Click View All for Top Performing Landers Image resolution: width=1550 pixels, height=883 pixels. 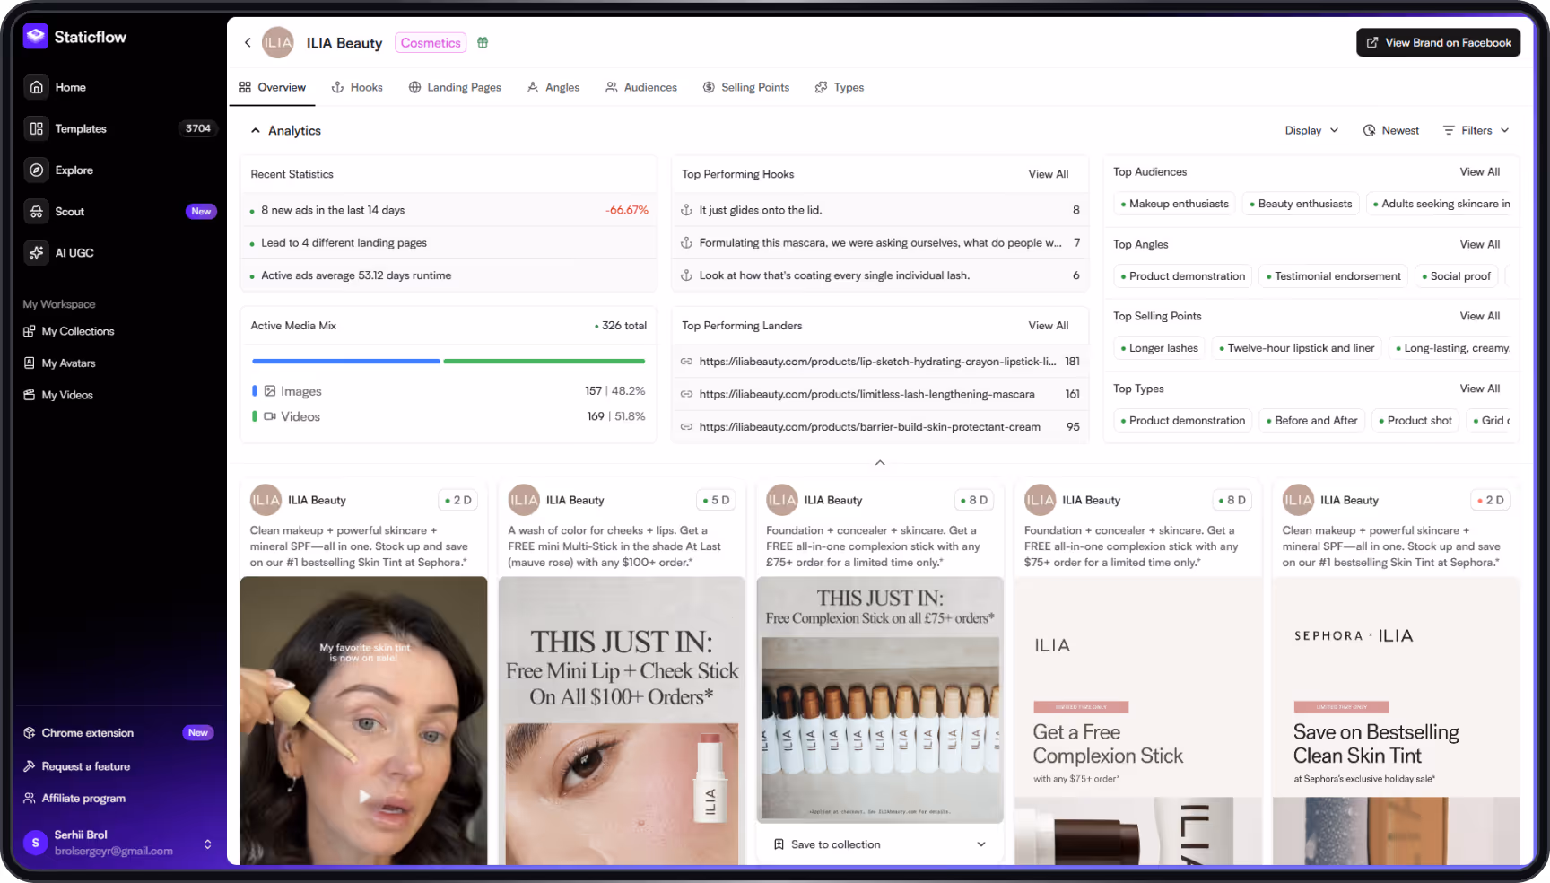pyautogui.click(x=1048, y=326)
